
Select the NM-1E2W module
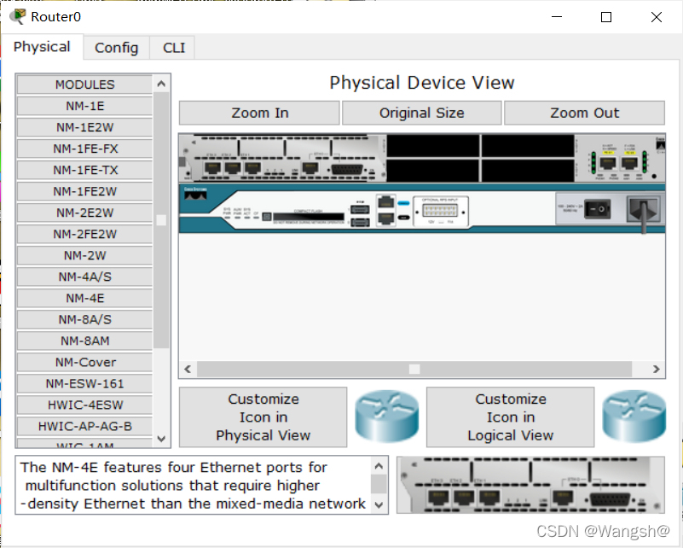85,127
